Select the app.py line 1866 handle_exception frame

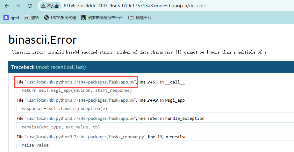[x=110, y=119]
